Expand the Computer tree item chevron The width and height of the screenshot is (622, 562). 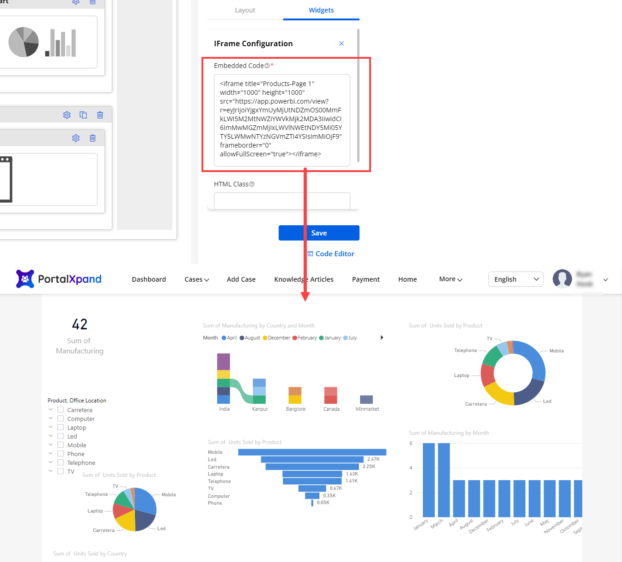51,419
